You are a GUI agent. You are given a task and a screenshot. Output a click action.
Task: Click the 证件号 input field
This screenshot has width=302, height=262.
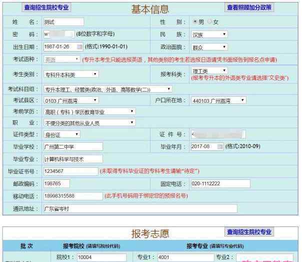pos(218,134)
